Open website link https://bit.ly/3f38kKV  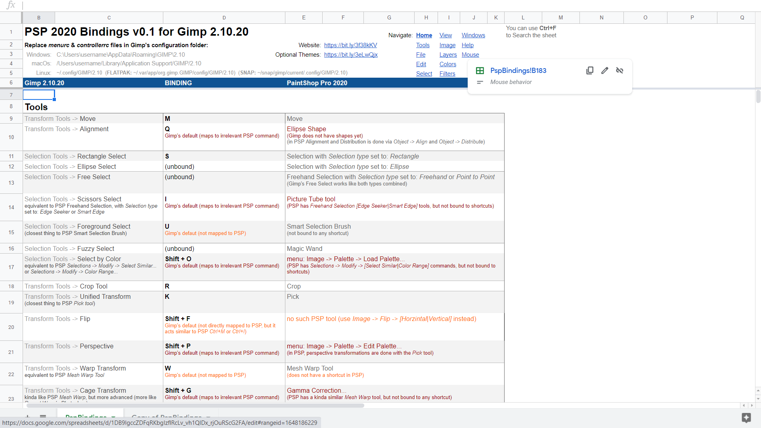[351, 45]
